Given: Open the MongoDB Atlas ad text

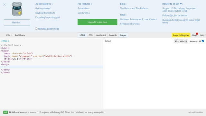Looking at the screenshot, I should pos(57,112).
